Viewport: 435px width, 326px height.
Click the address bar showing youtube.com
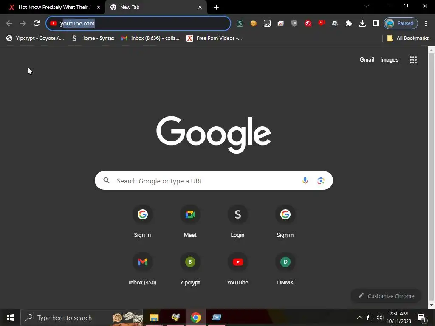click(x=138, y=23)
